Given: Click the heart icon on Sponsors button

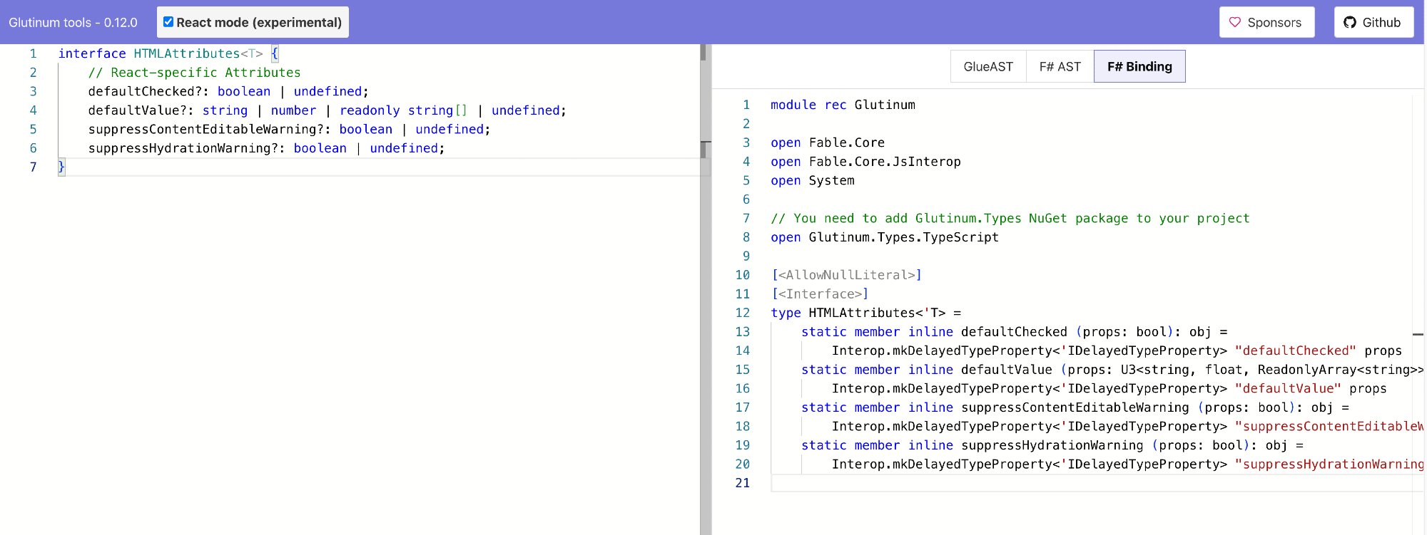Looking at the screenshot, I should tap(1235, 22).
